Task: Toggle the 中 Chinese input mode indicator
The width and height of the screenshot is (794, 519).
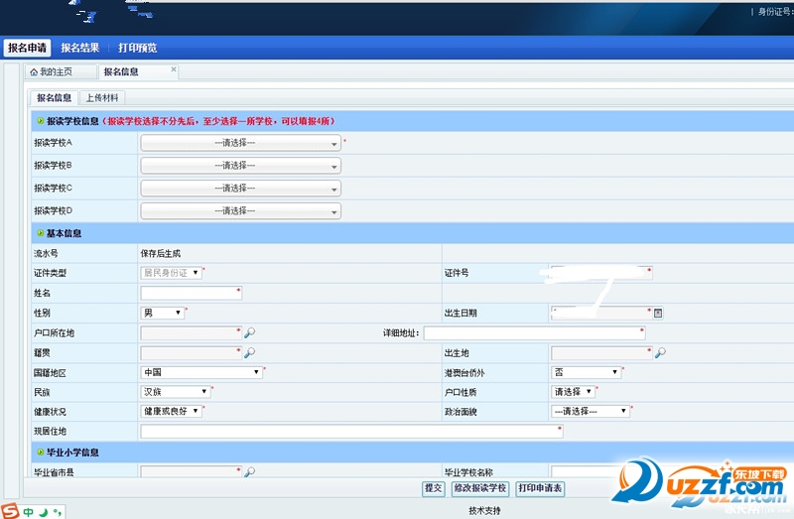Action: (29, 512)
